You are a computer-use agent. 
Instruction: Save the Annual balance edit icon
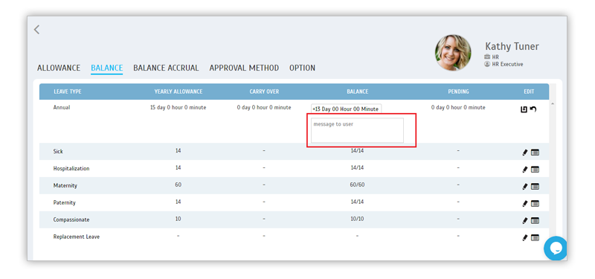click(524, 109)
